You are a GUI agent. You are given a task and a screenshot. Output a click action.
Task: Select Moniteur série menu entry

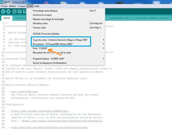[x=40, y=23]
